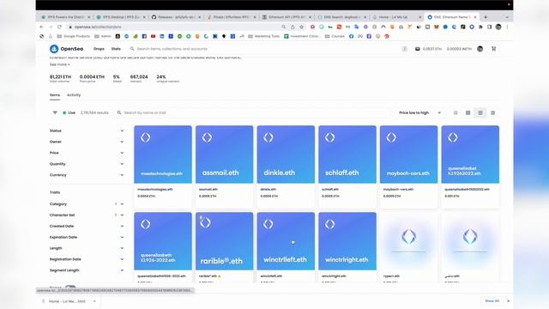The height and width of the screenshot is (309, 549).
Task: Close the downloads bar
Action: [509, 301]
